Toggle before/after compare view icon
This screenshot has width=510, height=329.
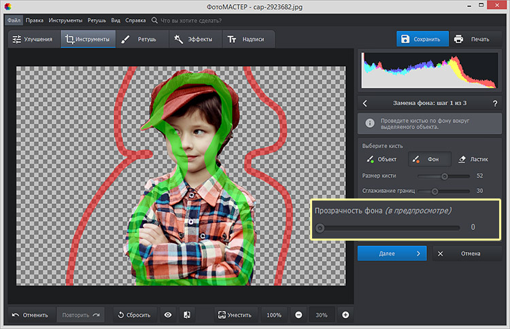pyautogui.click(x=187, y=315)
